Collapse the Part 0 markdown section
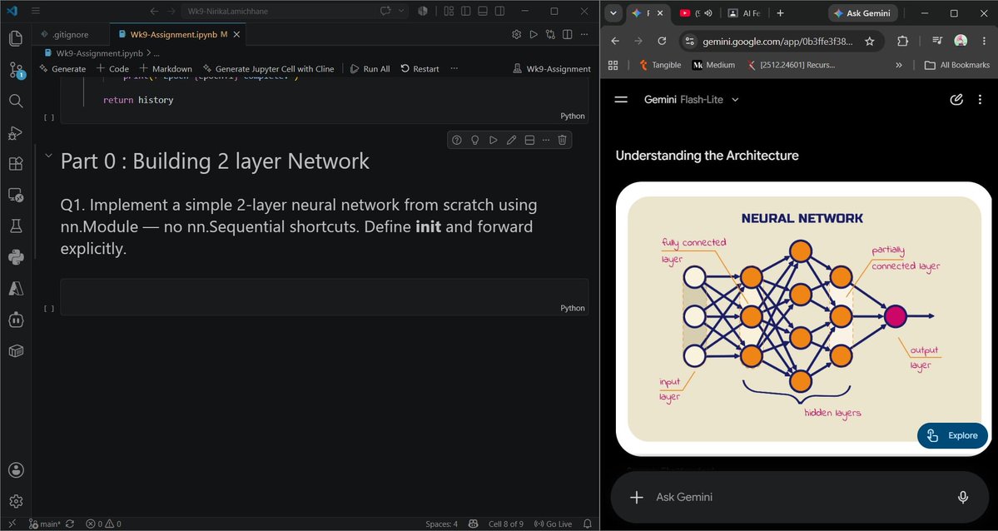 [x=48, y=156]
